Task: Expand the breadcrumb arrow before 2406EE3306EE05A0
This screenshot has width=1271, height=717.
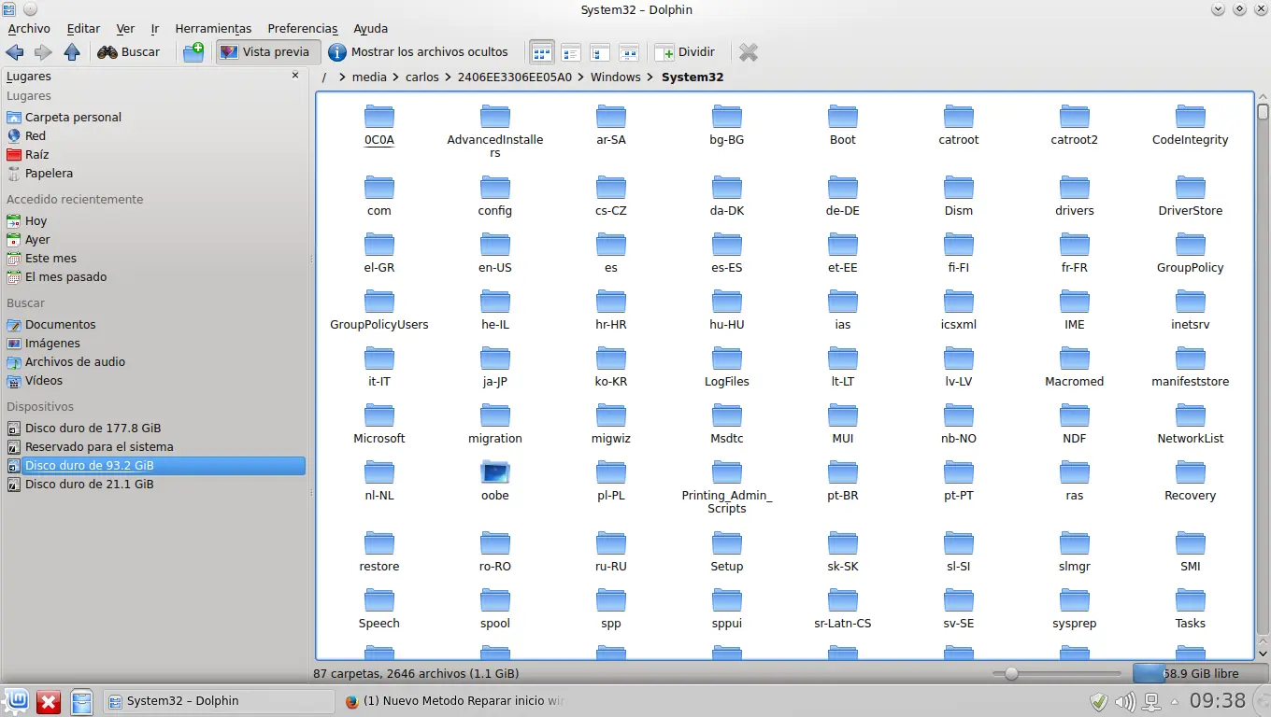Action: (x=449, y=77)
